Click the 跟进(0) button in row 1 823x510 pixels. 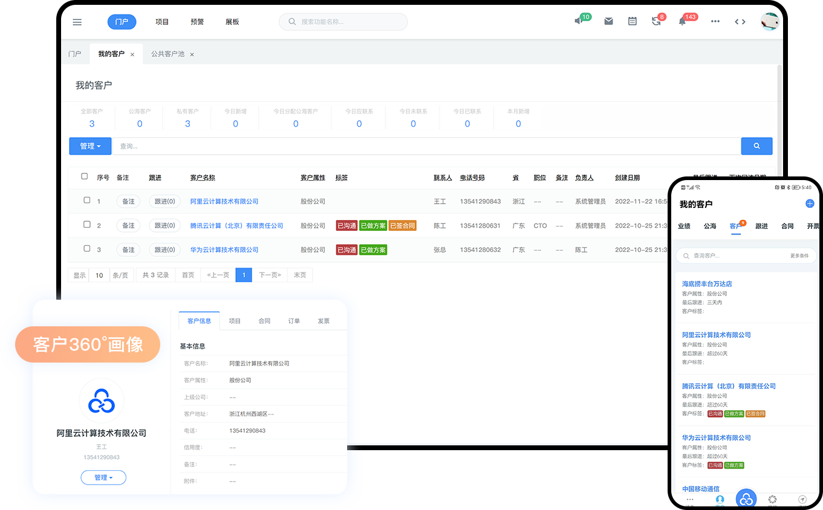pos(164,201)
